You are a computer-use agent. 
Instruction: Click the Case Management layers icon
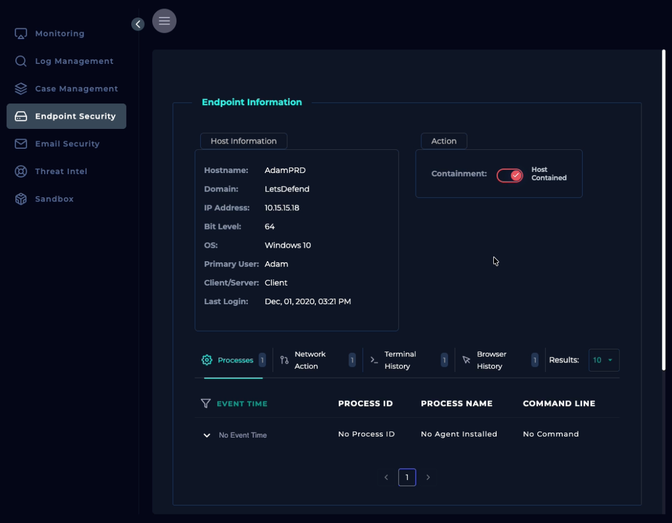coord(21,89)
